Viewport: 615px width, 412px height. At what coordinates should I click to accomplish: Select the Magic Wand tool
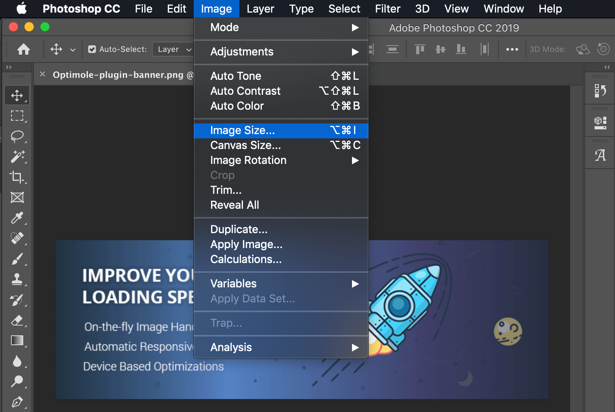click(x=17, y=156)
